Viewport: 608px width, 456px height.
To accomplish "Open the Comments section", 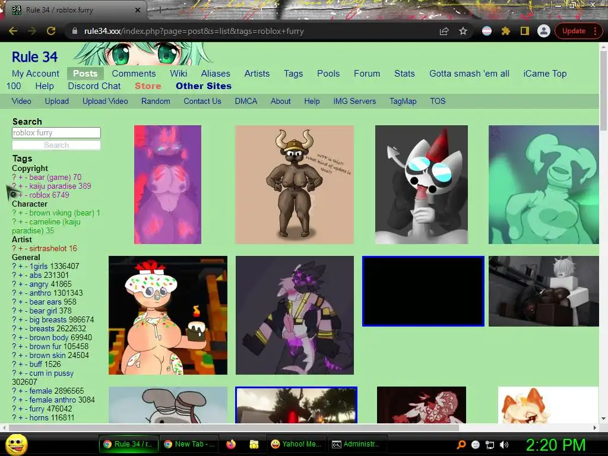I will 134,73.
